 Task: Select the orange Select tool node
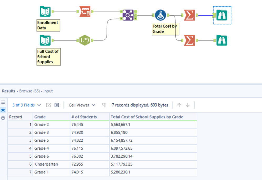click(x=85, y=12)
